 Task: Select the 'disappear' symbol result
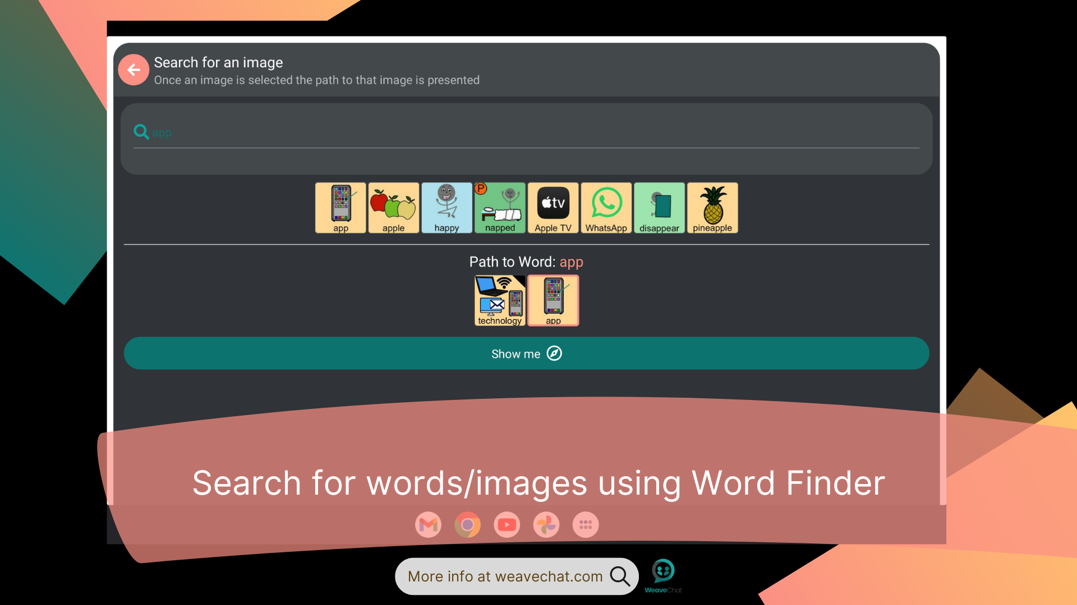pos(659,207)
